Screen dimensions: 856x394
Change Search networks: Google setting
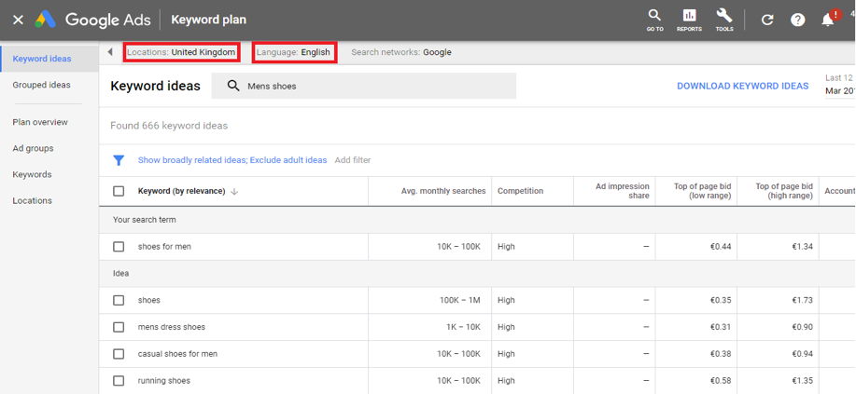point(401,52)
